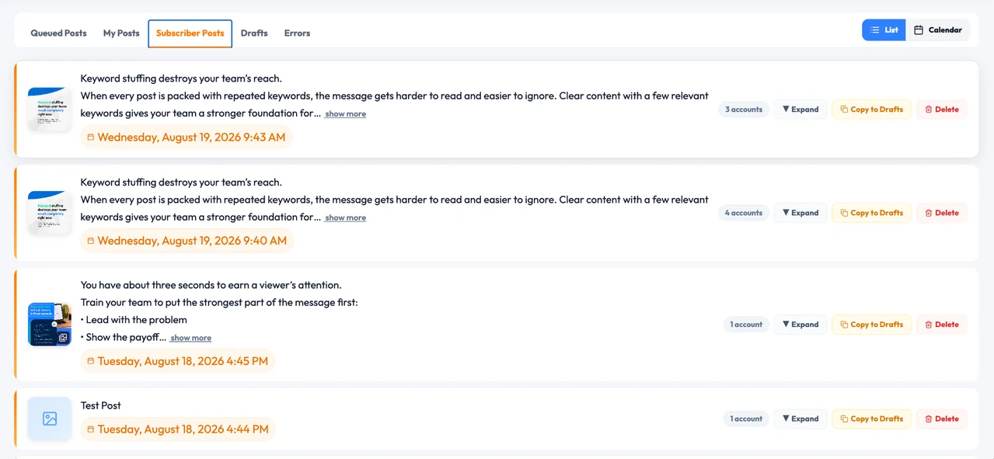Copy the 9:40 AM post to Drafts

coord(871,213)
